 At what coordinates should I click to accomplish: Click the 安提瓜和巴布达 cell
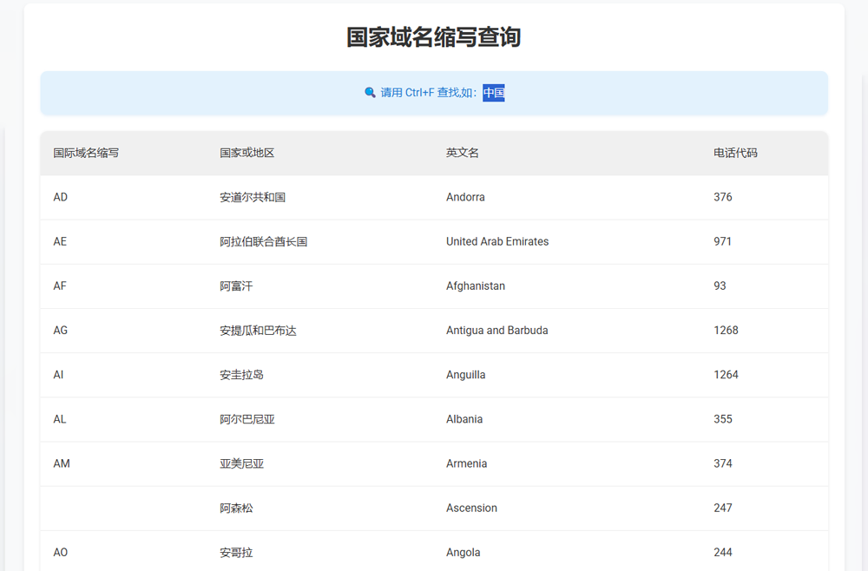258,331
